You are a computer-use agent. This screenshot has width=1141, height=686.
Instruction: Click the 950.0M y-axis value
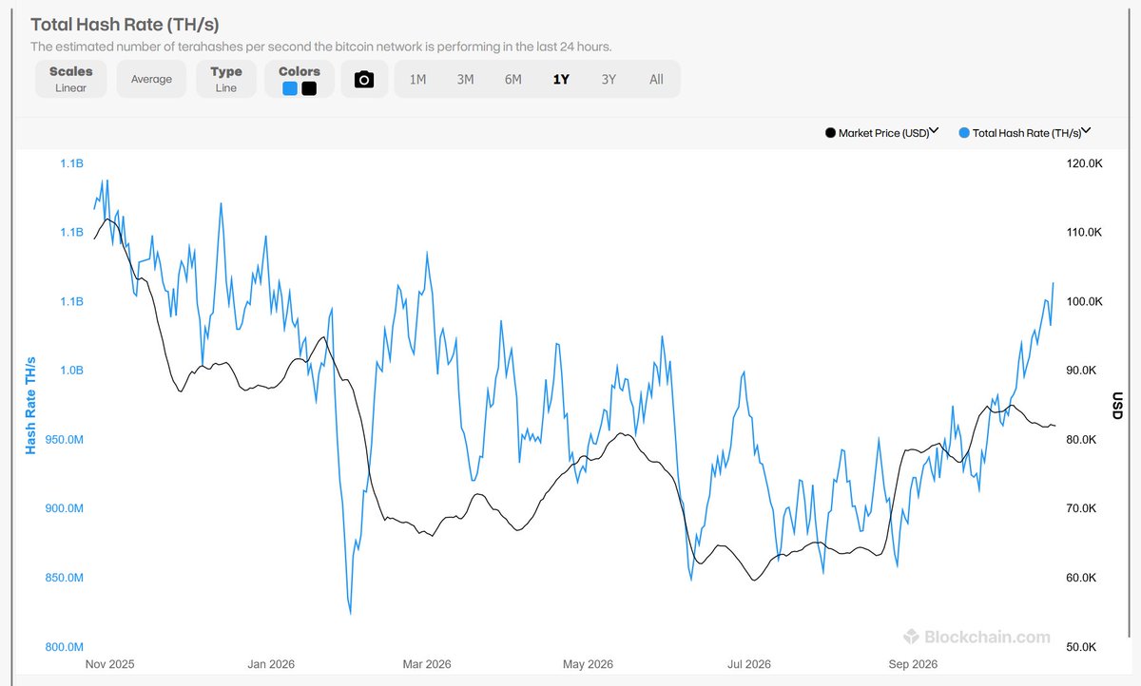coord(65,440)
